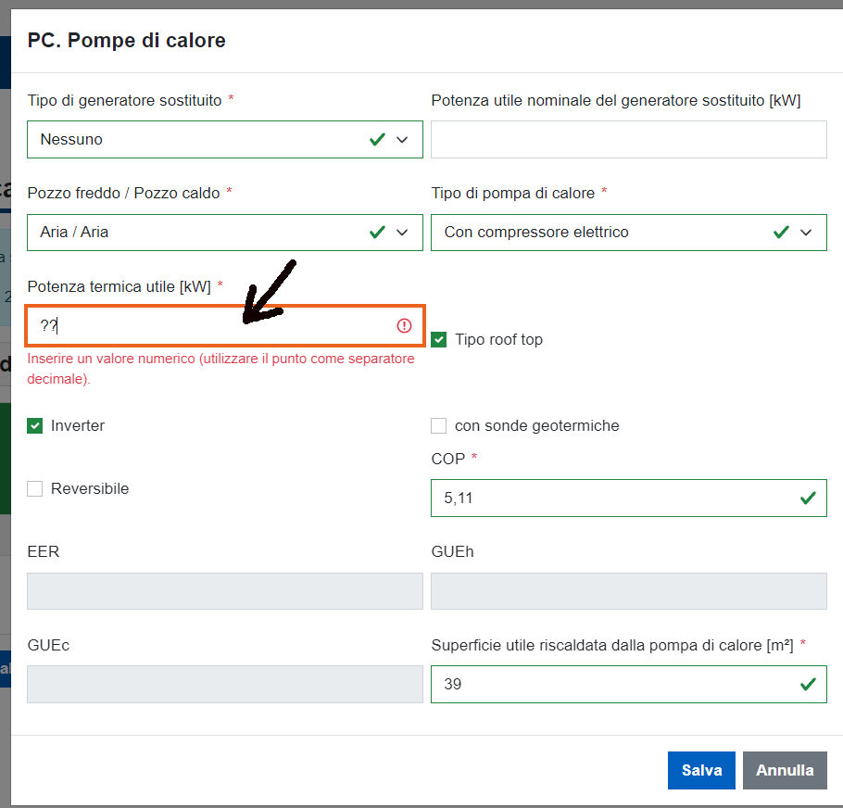Viewport: 843px width, 808px height.
Task: Click the red error icon in Potenza termica field
Action: click(404, 325)
